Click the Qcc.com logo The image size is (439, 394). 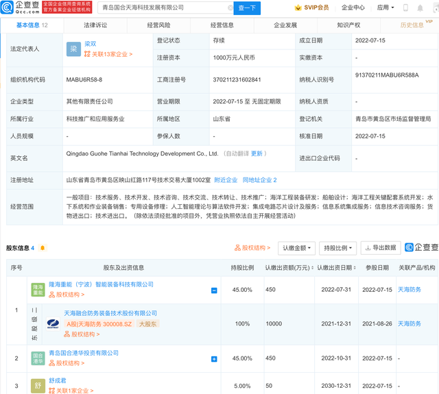pos(19,8)
